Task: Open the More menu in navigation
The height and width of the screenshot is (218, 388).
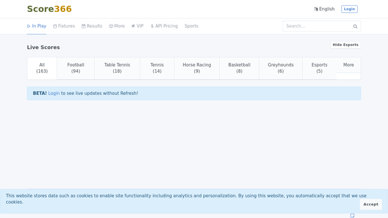Action: pyautogui.click(x=117, y=26)
